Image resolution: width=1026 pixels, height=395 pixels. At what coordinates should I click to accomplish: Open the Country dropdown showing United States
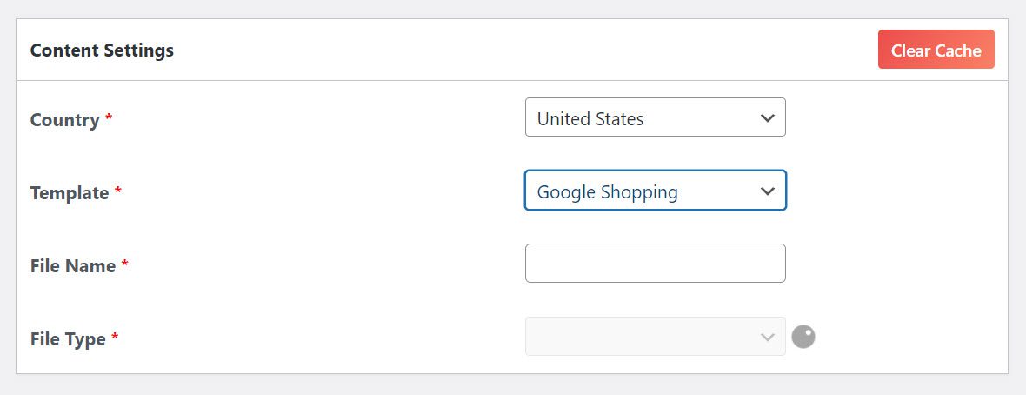pyautogui.click(x=655, y=117)
